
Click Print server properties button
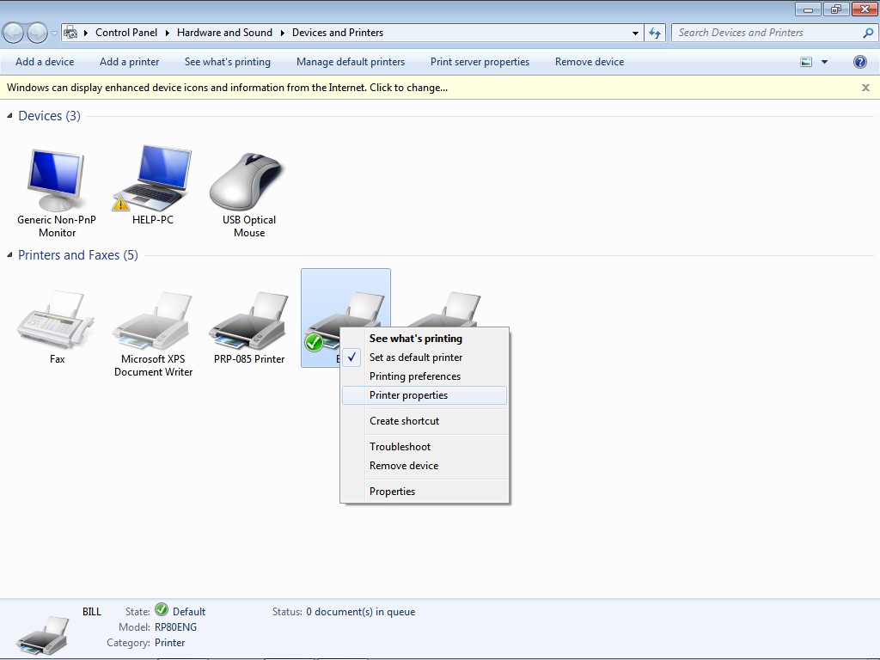[480, 62]
